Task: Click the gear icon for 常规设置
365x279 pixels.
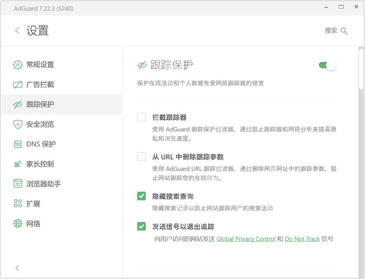Action: 18,65
